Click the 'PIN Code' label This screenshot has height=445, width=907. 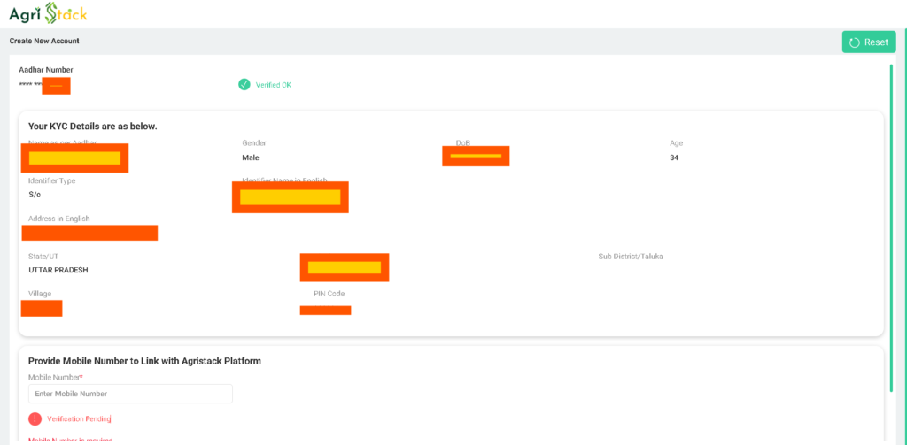pos(329,294)
